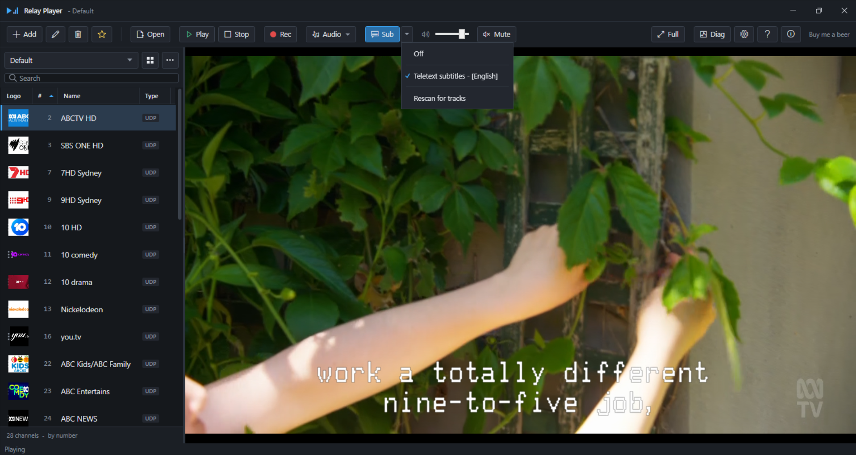Image resolution: width=856 pixels, height=455 pixels.
Task: Click the 7HD Sydney channel logo
Action: point(18,173)
